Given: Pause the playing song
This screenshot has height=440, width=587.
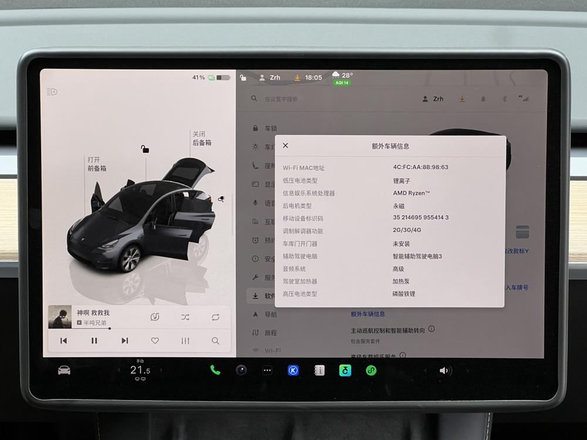Looking at the screenshot, I should click(94, 340).
